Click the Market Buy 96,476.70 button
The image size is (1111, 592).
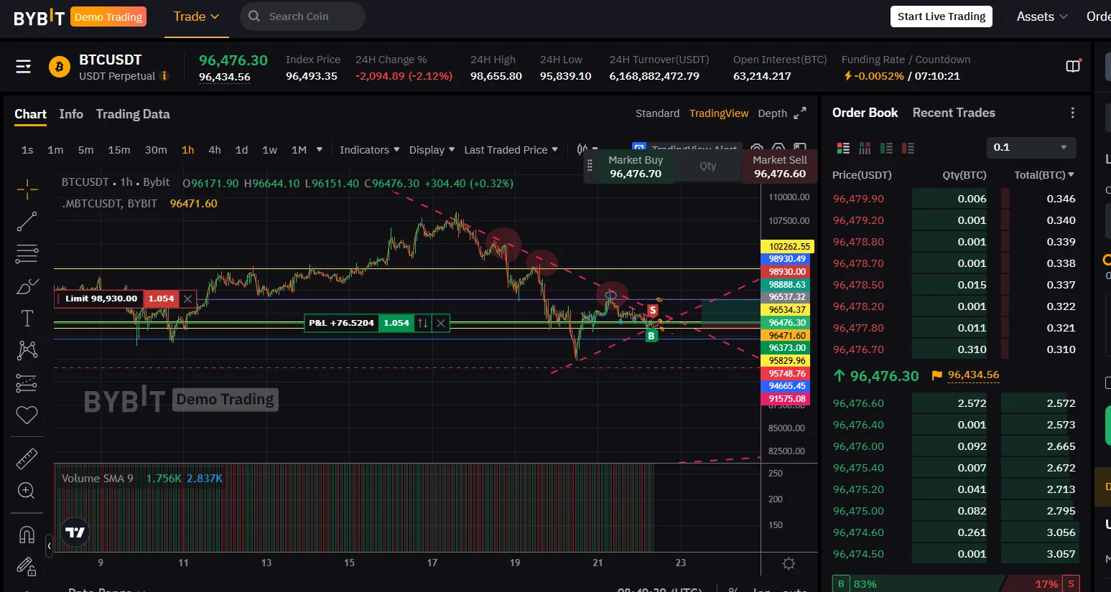(x=636, y=166)
